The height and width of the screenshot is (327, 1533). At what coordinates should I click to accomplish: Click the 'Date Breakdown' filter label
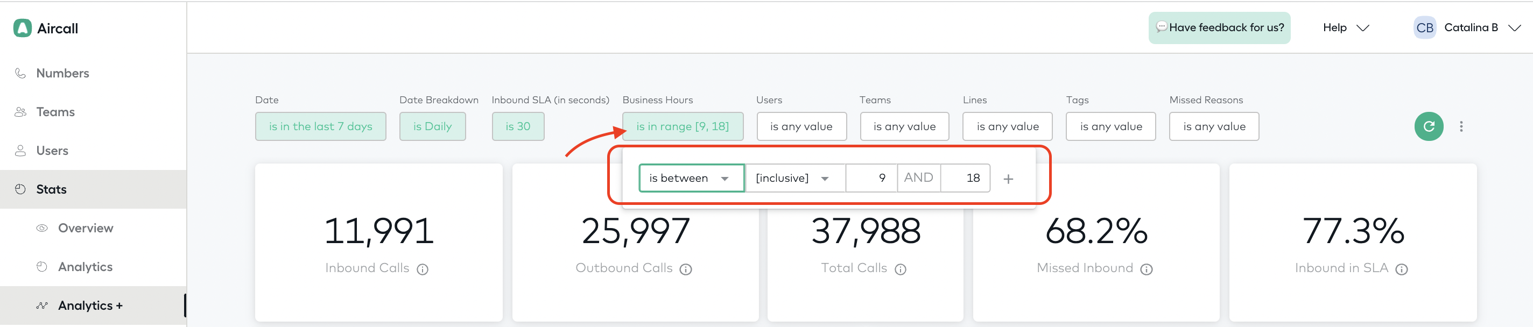click(439, 100)
